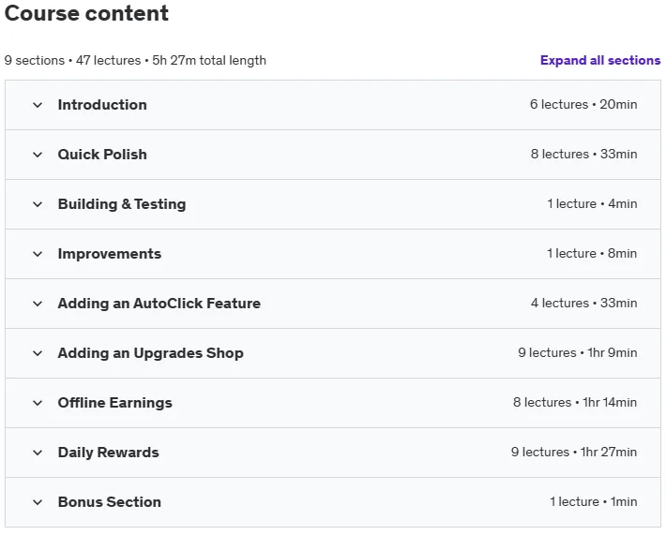Click the chevron next to Building & Testing
The width and height of the screenshot is (666, 535).
point(38,204)
